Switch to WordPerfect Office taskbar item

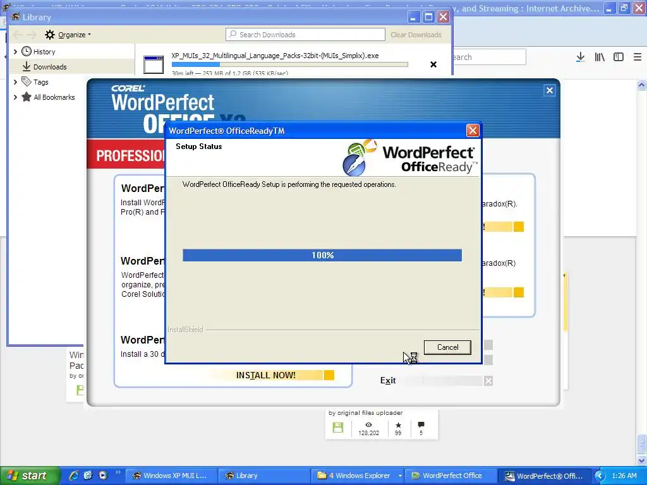450,476
